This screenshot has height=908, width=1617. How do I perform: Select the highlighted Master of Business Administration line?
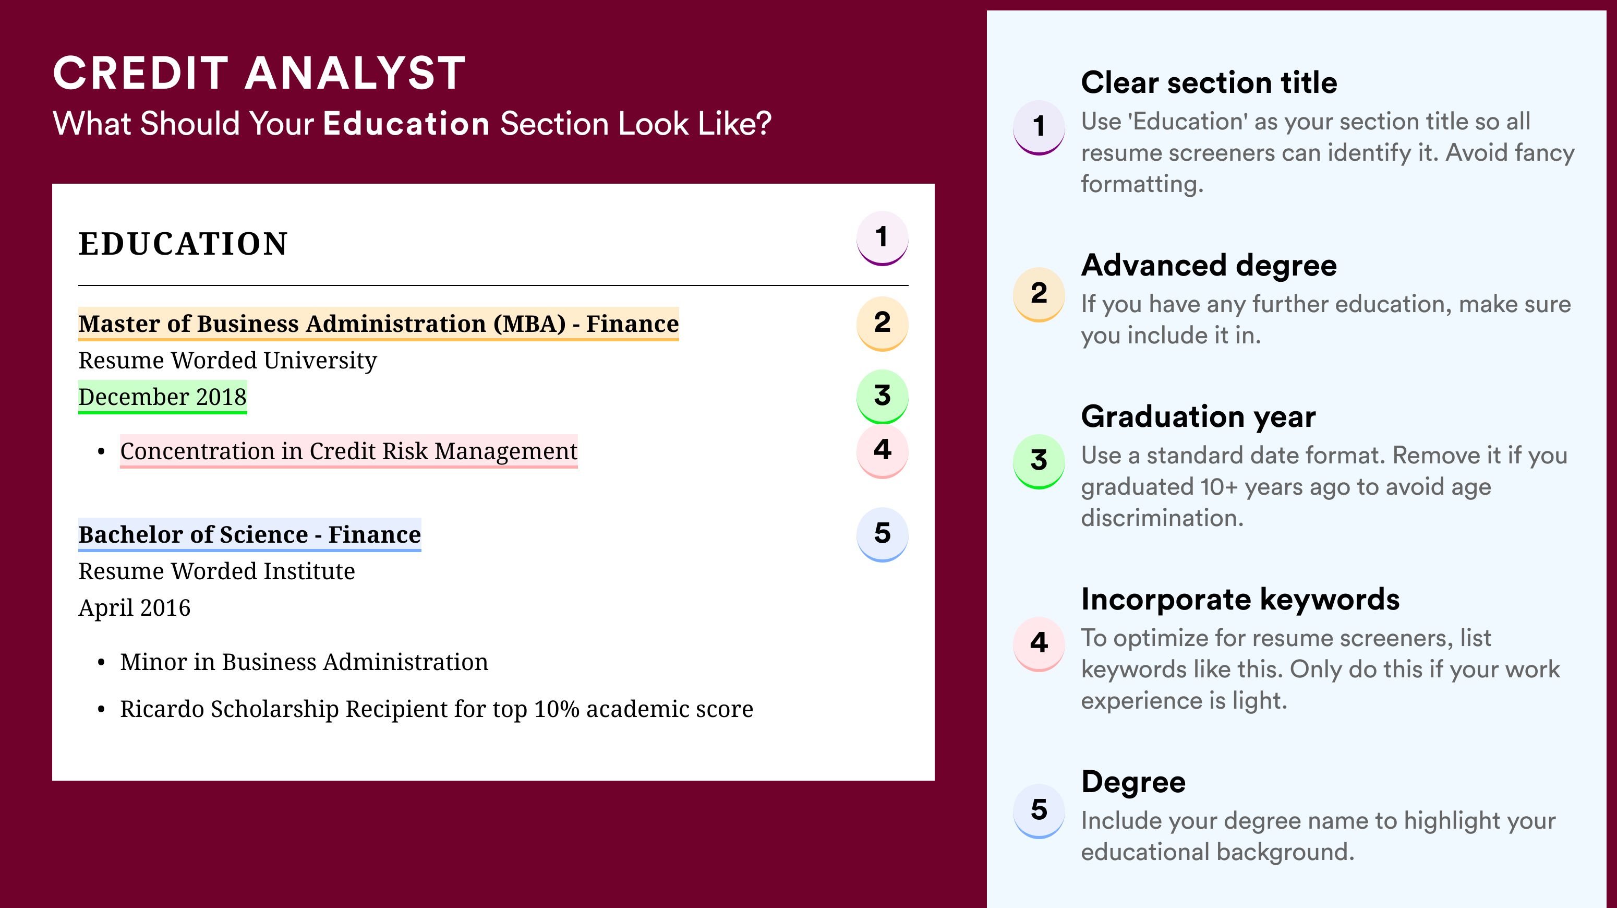point(379,324)
